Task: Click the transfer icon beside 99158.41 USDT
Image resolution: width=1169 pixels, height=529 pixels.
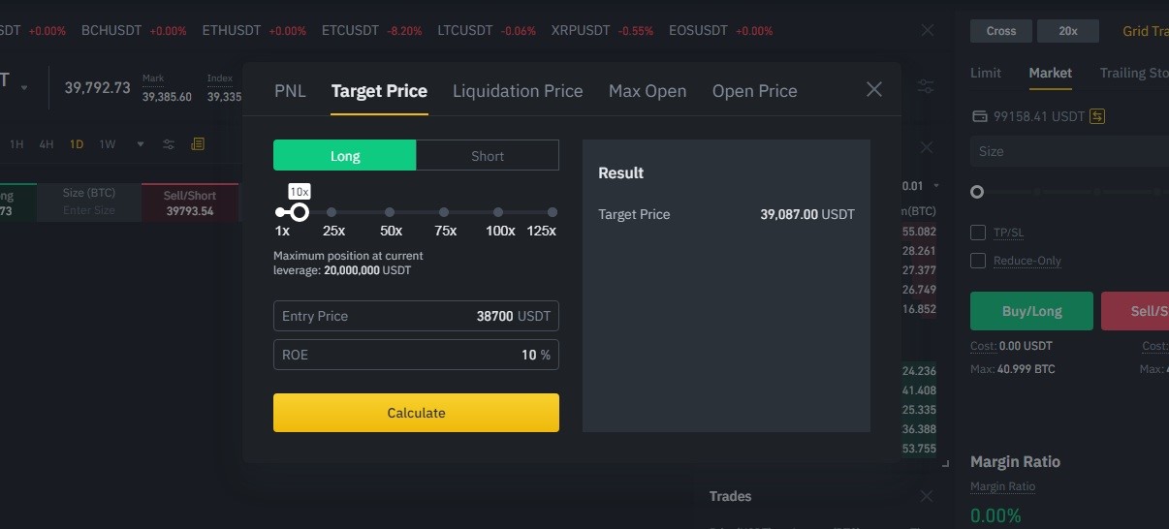Action: pos(1097,116)
